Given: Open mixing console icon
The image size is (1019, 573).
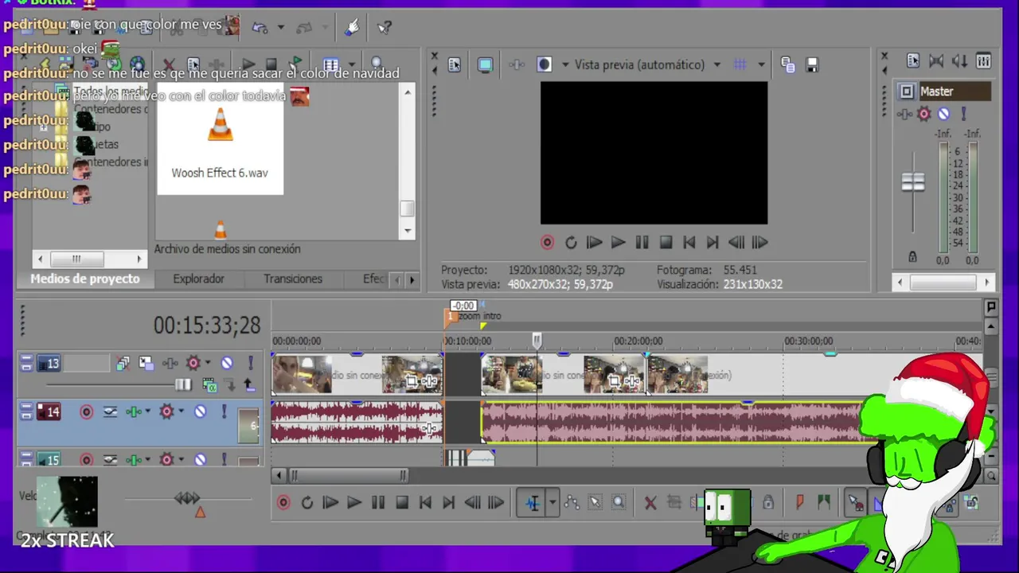Looking at the screenshot, I should tap(983, 60).
